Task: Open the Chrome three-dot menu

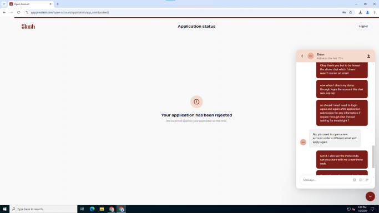Action: (x=375, y=13)
